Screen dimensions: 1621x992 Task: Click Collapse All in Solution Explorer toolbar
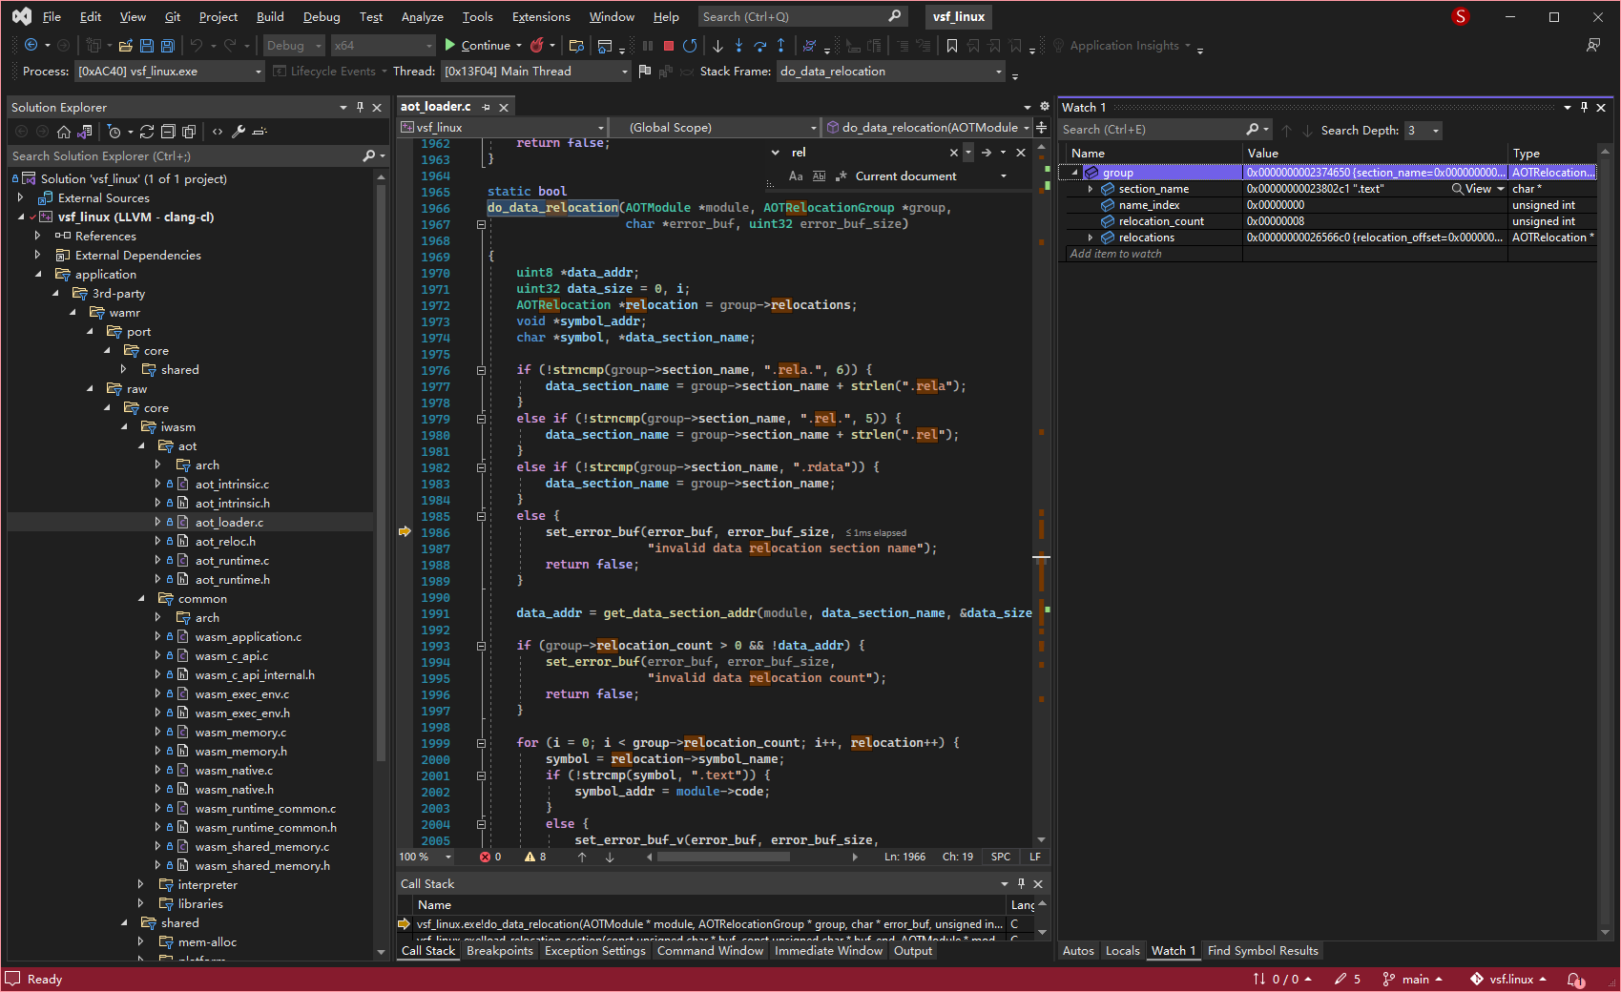click(x=168, y=132)
